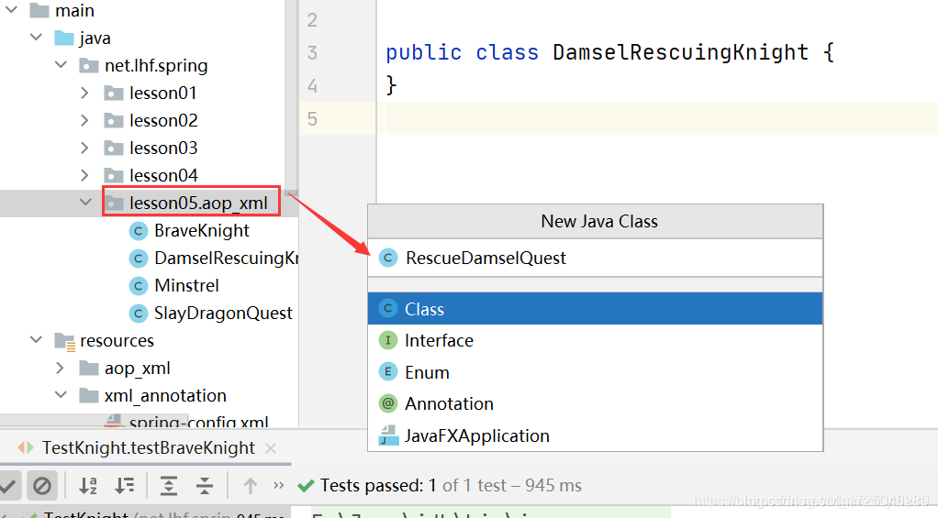
Task: Expand the lesson02 package
Action: tap(84, 120)
